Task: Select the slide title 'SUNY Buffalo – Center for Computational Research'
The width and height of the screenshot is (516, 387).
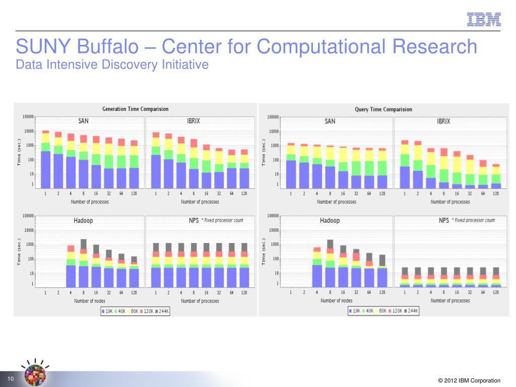Action: [x=246, y=46]
